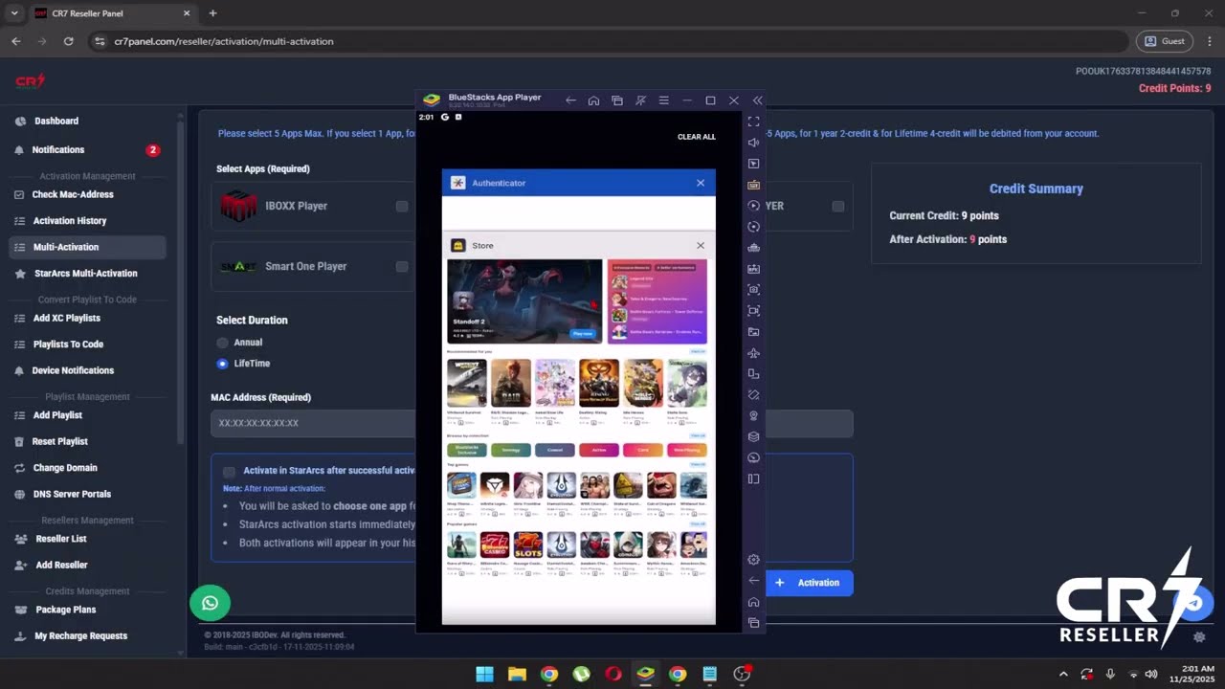Click Play now on Standoff 2 banner

pyautogui.click(x=582, y=333)
